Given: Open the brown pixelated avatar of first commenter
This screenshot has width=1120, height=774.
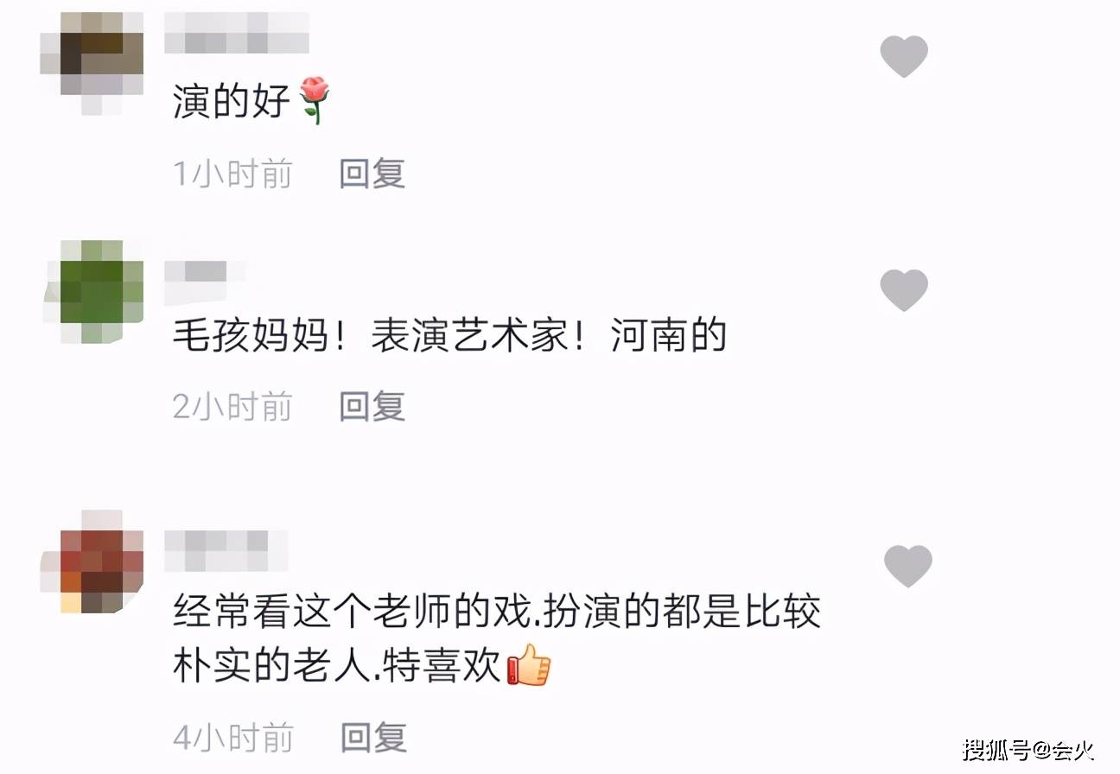Looking at the screenshot, I should pyautogui.click(x=92, y=64).
